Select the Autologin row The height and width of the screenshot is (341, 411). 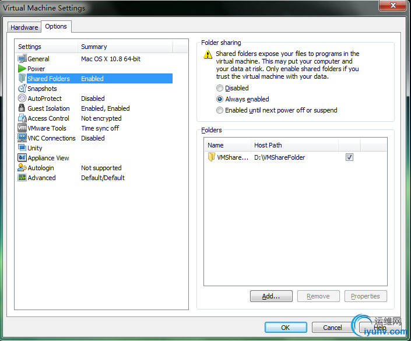(x=95, y=168)
